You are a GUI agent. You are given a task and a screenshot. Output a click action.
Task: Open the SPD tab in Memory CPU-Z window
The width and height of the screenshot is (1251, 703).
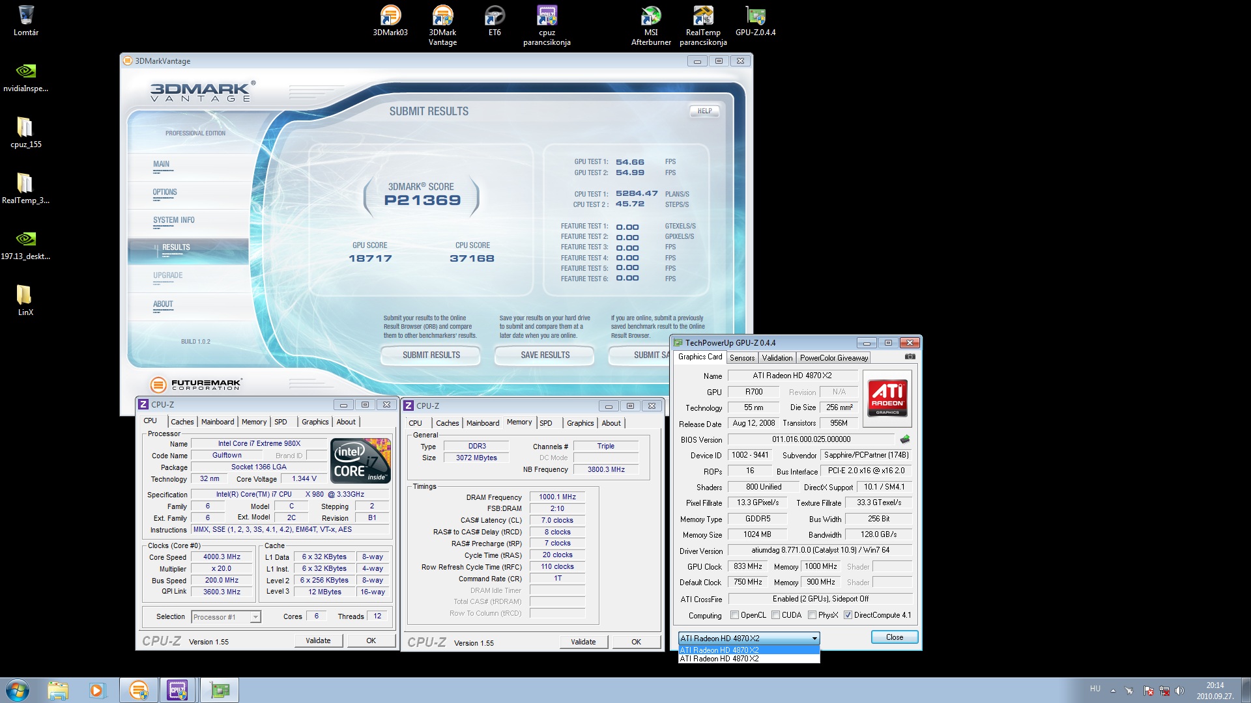tap(546, 423)
